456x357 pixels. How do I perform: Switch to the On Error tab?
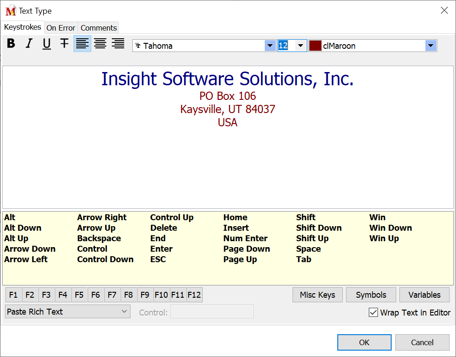61,28
